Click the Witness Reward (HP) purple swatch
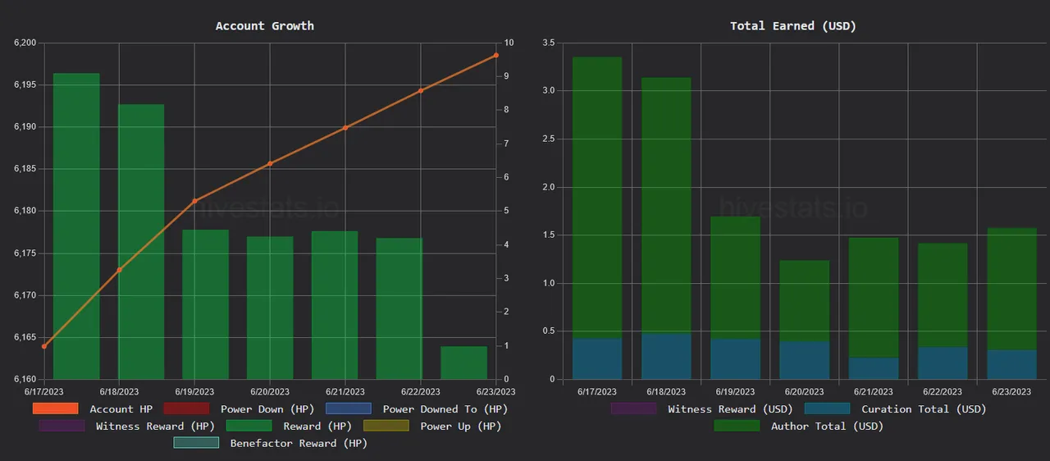 62,426
